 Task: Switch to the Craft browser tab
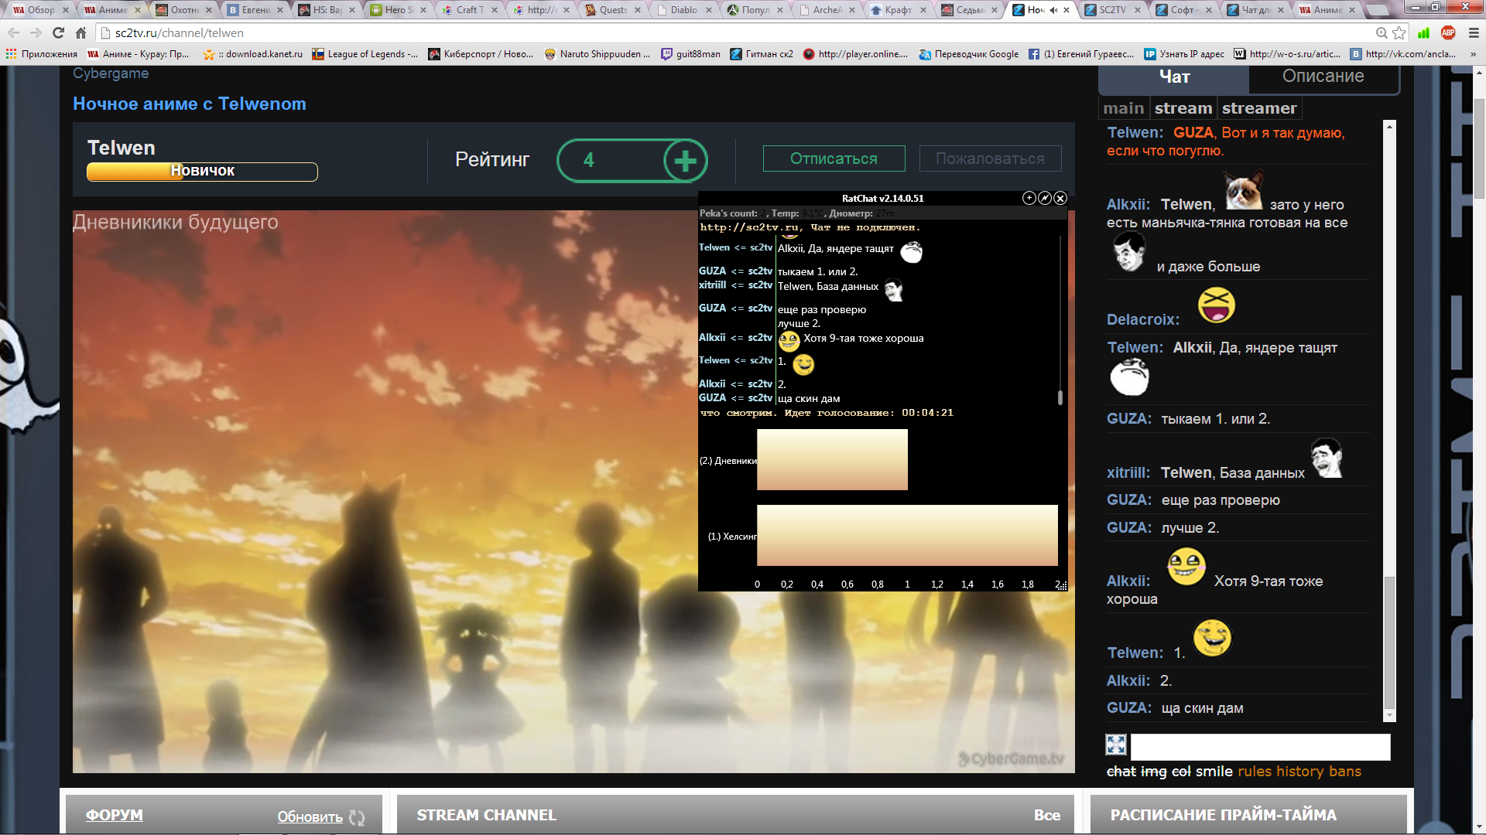469,10
